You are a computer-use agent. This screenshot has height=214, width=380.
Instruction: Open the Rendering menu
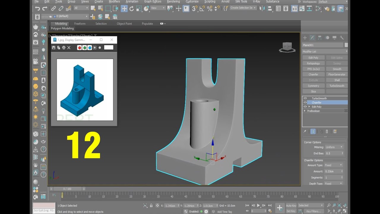(x=173, y=1)
